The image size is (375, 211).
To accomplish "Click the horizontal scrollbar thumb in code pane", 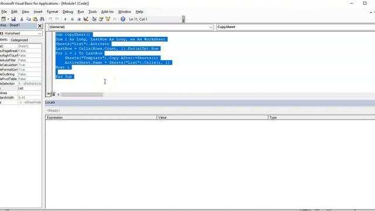I will (82, 94).
